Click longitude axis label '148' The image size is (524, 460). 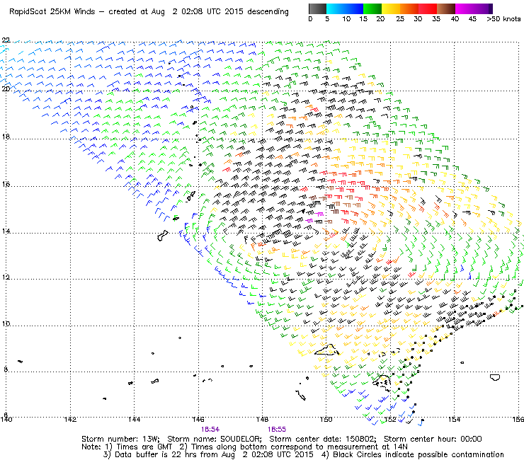click(x=262, y=420)
